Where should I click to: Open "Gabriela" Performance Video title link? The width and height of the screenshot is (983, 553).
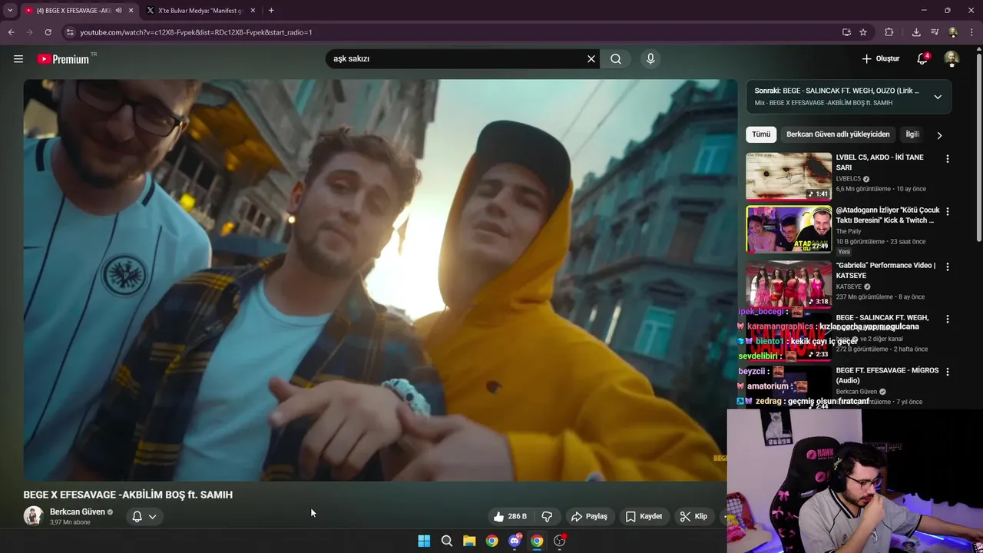[x=885, y=270]
